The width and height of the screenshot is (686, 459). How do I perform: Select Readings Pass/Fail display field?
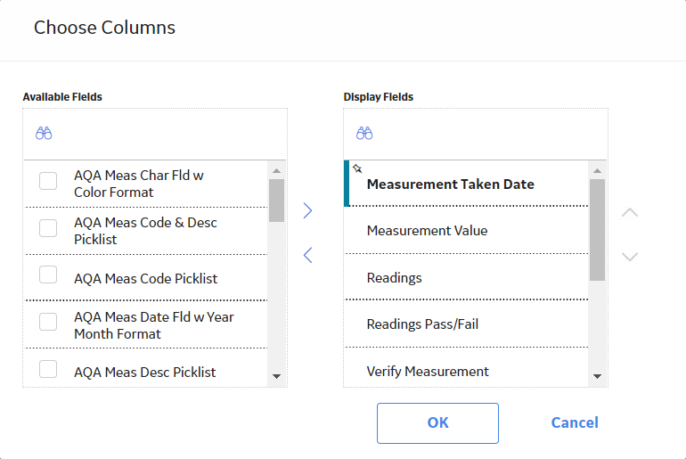click(466, 324)
